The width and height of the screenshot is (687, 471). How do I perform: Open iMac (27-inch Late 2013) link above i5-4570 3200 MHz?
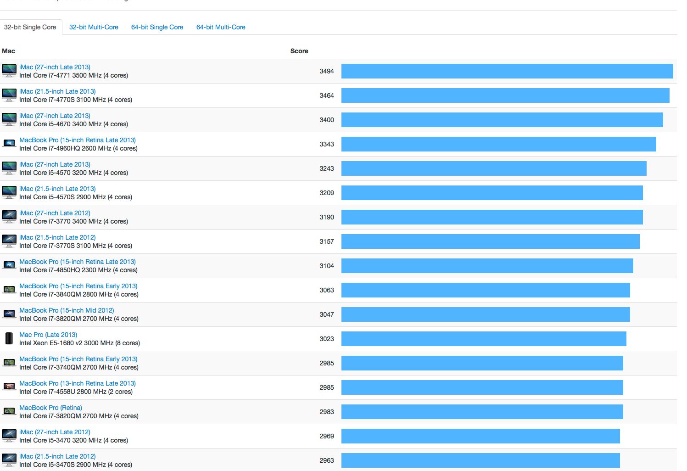click(55, 164)
